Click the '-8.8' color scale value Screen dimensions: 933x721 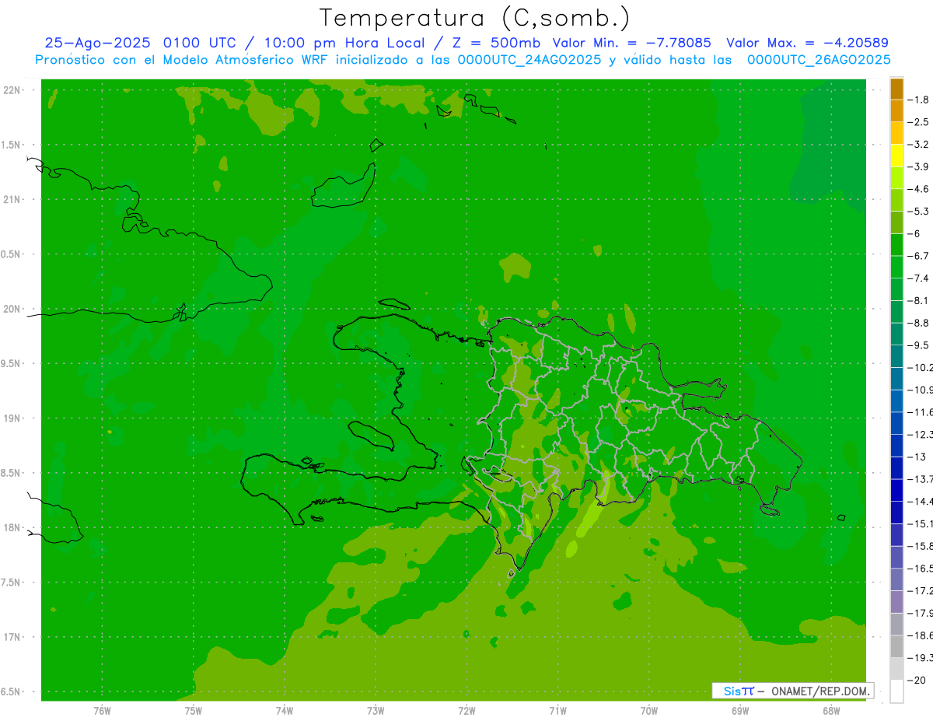click(x=918, y=323)
